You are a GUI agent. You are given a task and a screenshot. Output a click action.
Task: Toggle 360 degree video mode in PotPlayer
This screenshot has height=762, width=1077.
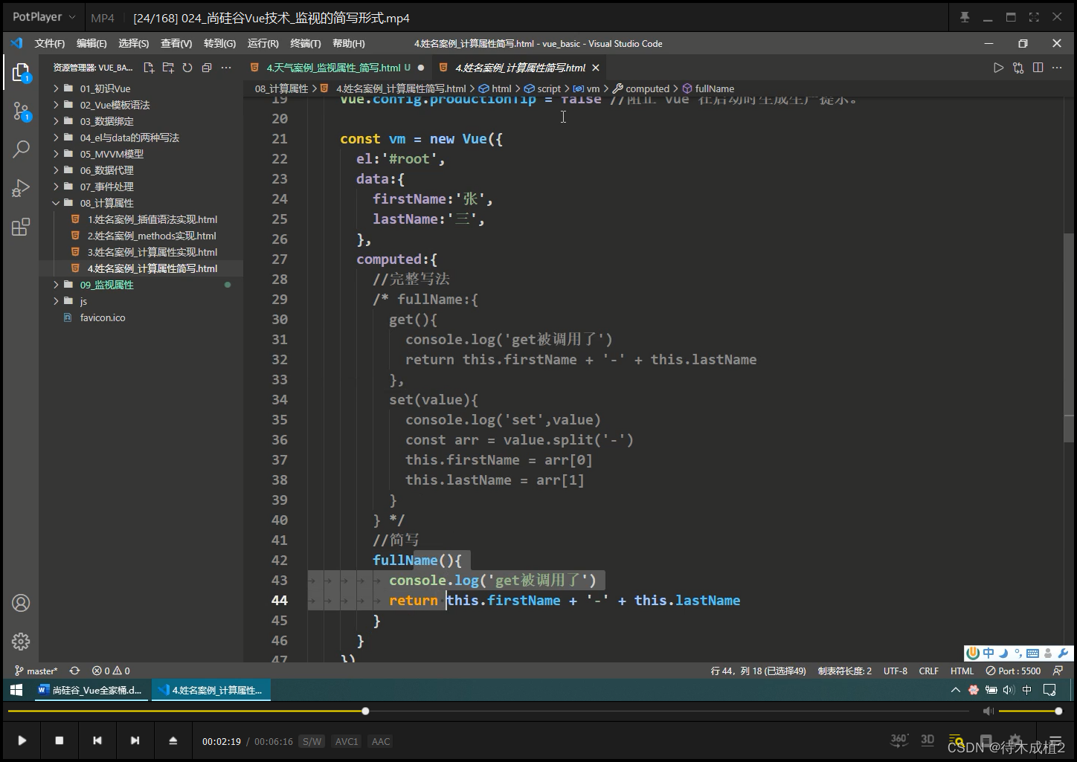pos(899,740)
